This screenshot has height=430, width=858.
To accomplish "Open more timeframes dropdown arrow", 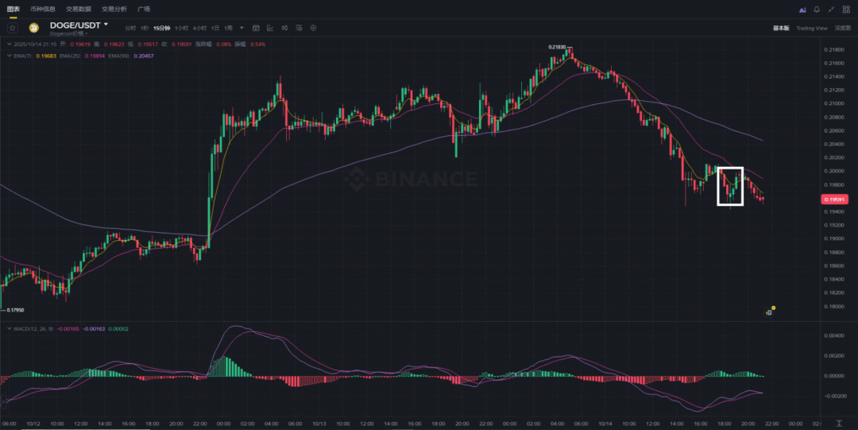I will click(242, 28).
